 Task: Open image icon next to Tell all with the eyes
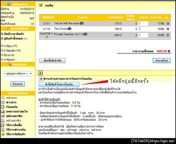pyautogui.click(x=82, y=23)
